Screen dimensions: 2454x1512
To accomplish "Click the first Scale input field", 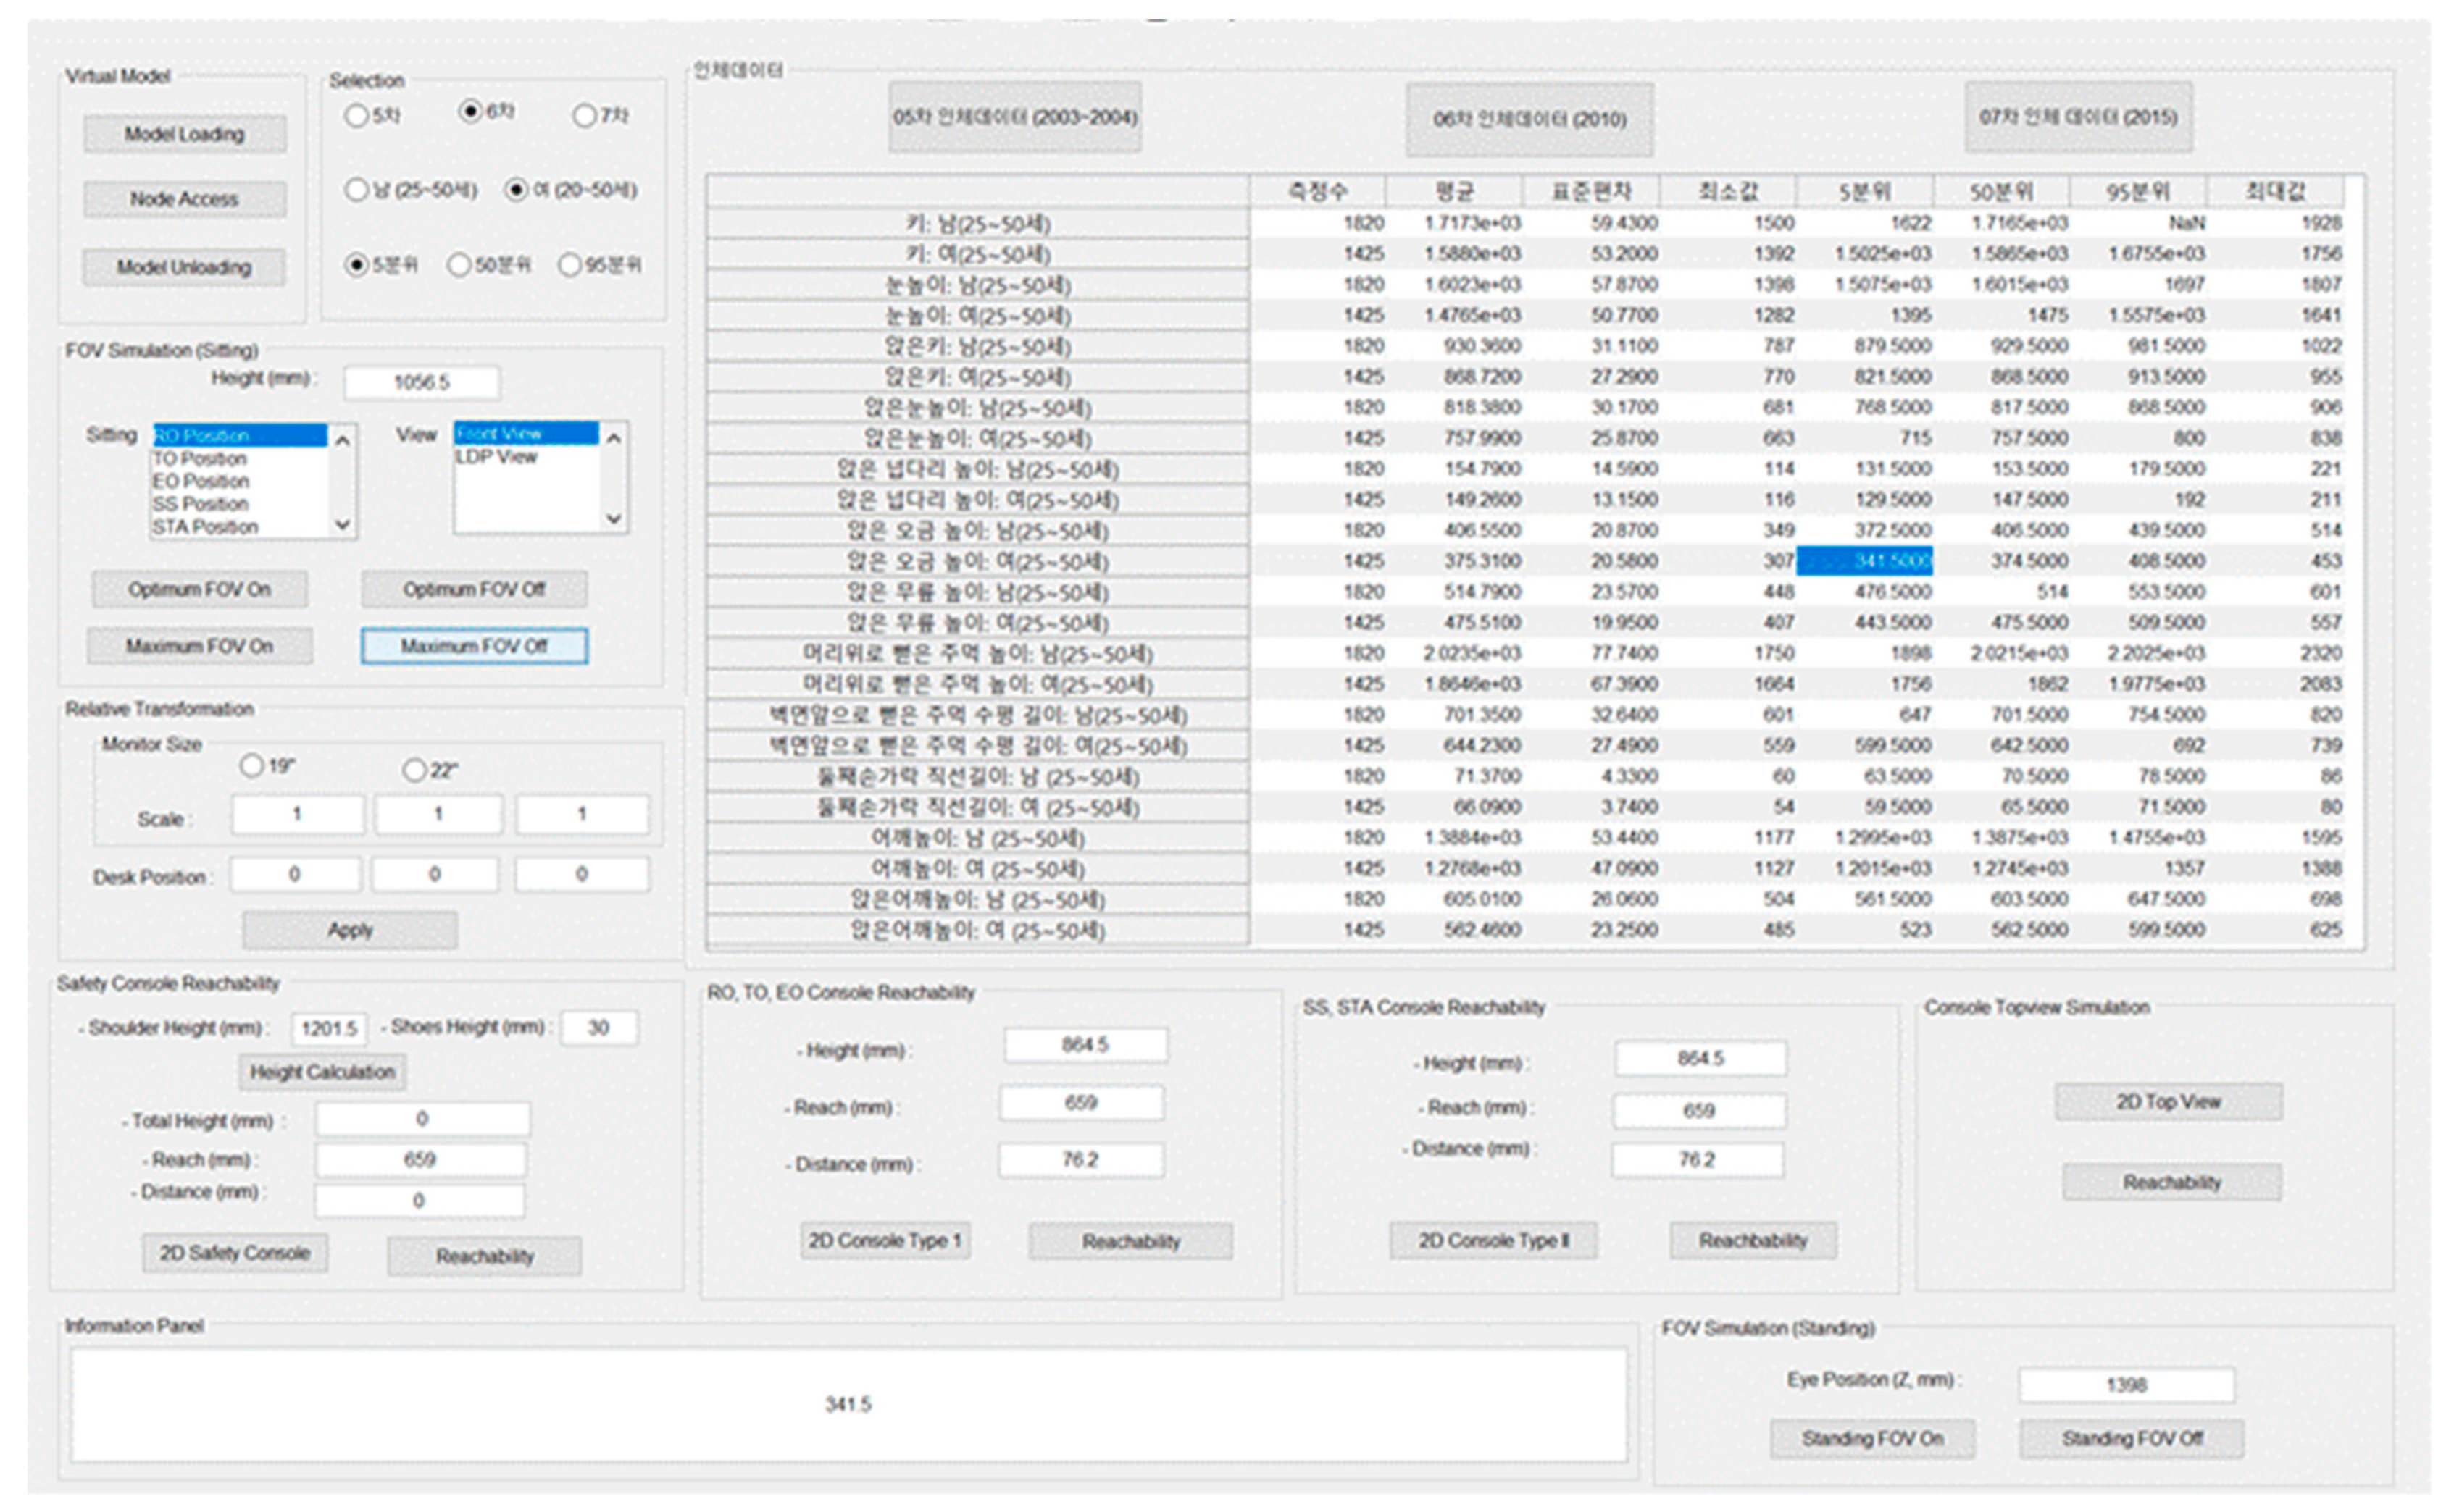I will coord(297,814).
